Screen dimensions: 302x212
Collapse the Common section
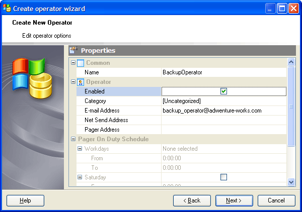pos(73,62)
